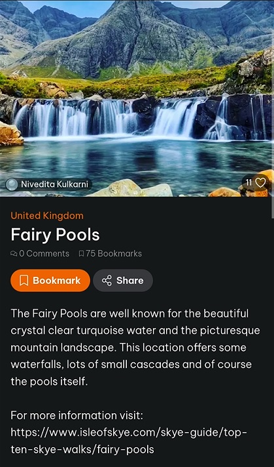View the 75 Bookmarks list

[x=111, y=254]
